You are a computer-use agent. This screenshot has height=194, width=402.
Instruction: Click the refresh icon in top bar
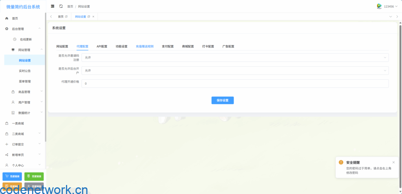(x=61, y=6)
